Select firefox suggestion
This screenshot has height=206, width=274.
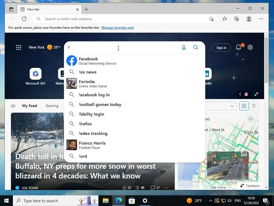point(135,124)
